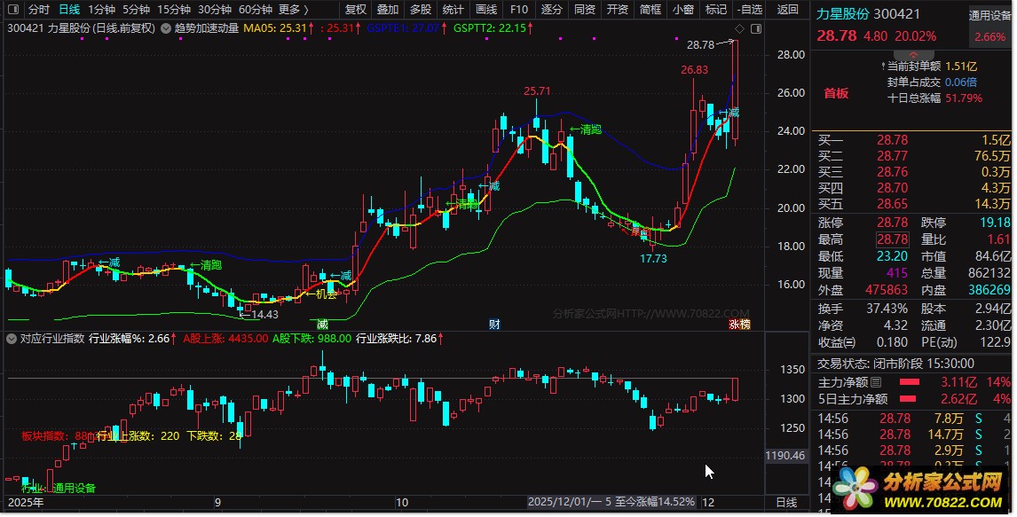Activate 画线 drawing tool
The image size is (1017, 517).
pos(485,9)
